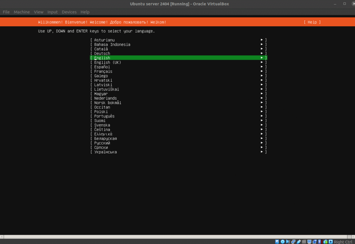
Task: Click the mouse integration status icon
Action: (326, 242)
